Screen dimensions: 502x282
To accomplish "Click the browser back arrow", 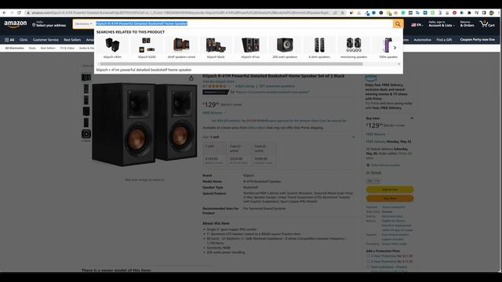I will coord(5,13).
